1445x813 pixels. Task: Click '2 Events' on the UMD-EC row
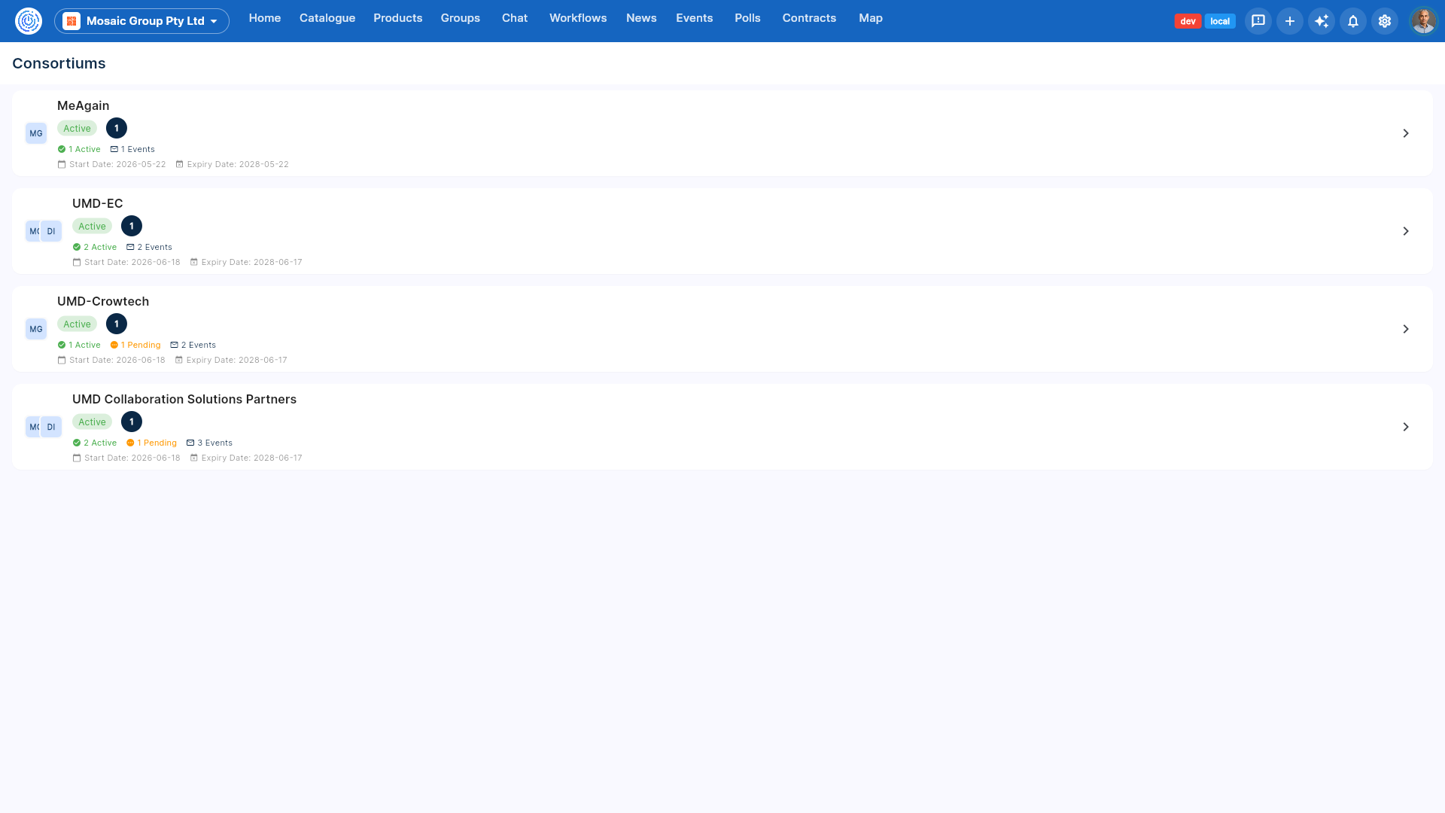149,247
